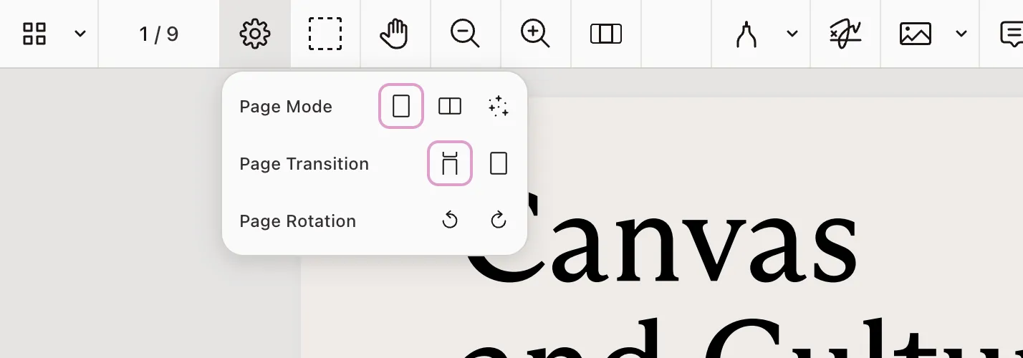Select page-by-page transition
The height and width of the screenshot is (358, 1023).
pyautogui.click(x=499, y=163)
